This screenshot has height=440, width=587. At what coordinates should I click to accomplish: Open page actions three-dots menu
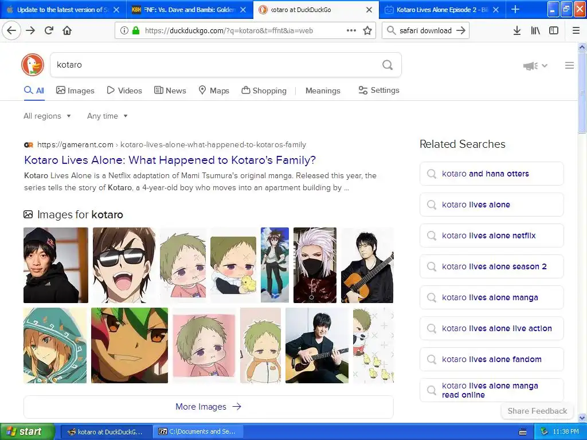(x=351, y=30)
